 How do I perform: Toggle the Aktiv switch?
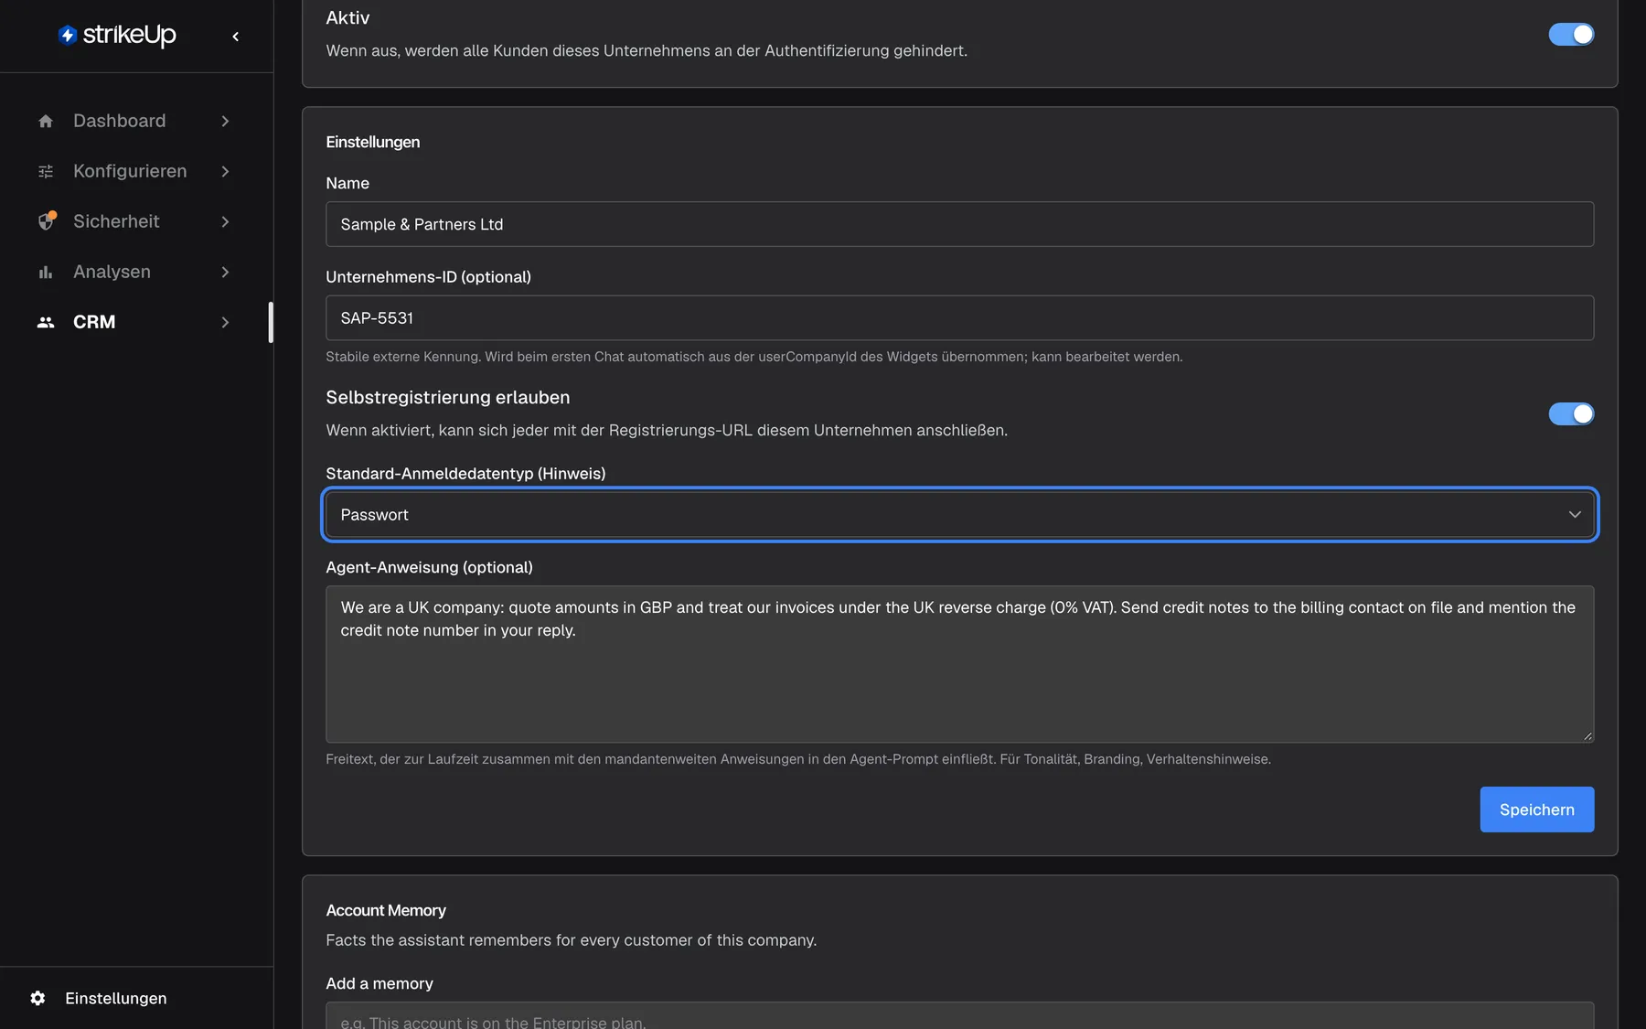tap(1571, 34)
